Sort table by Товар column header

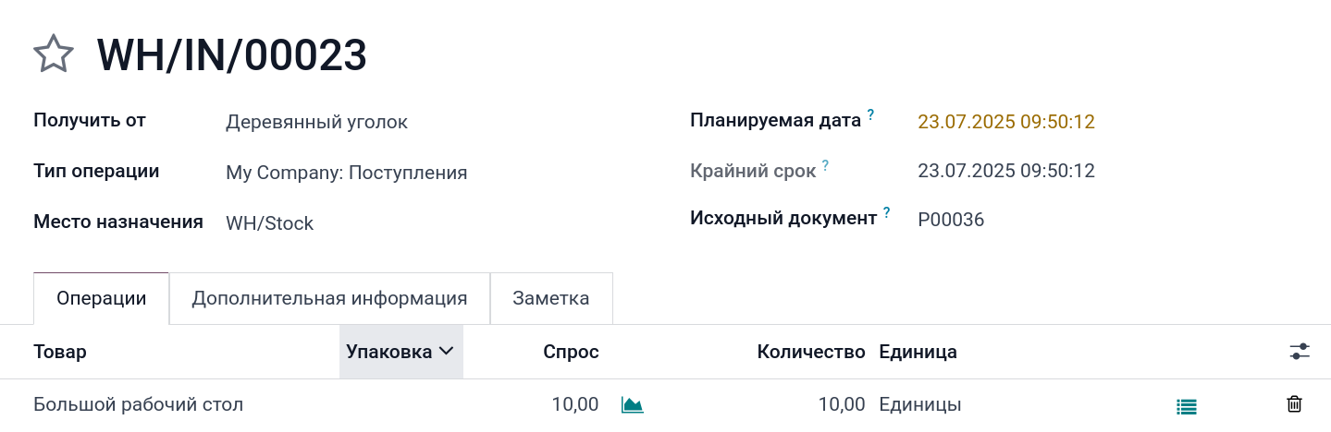(60, 352)
